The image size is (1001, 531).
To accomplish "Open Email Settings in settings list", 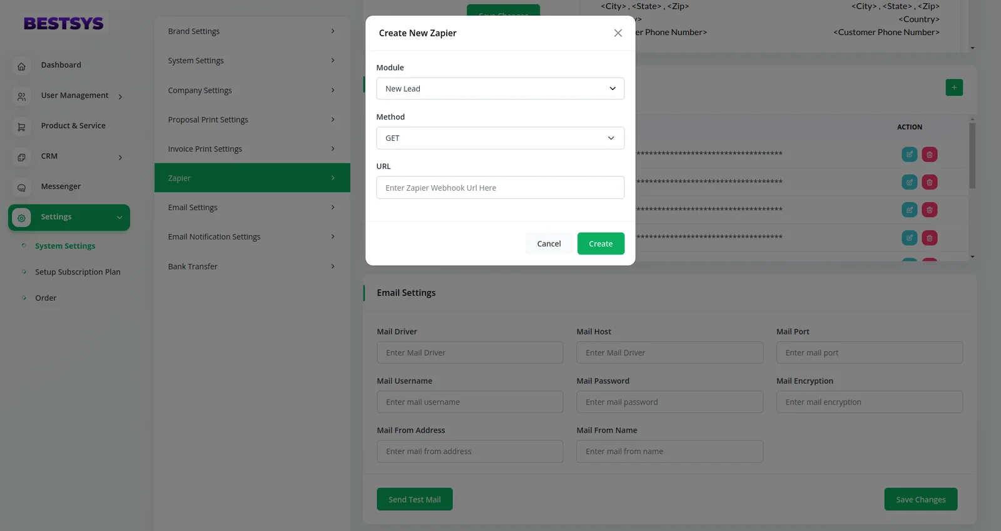I will pos(252,208).
